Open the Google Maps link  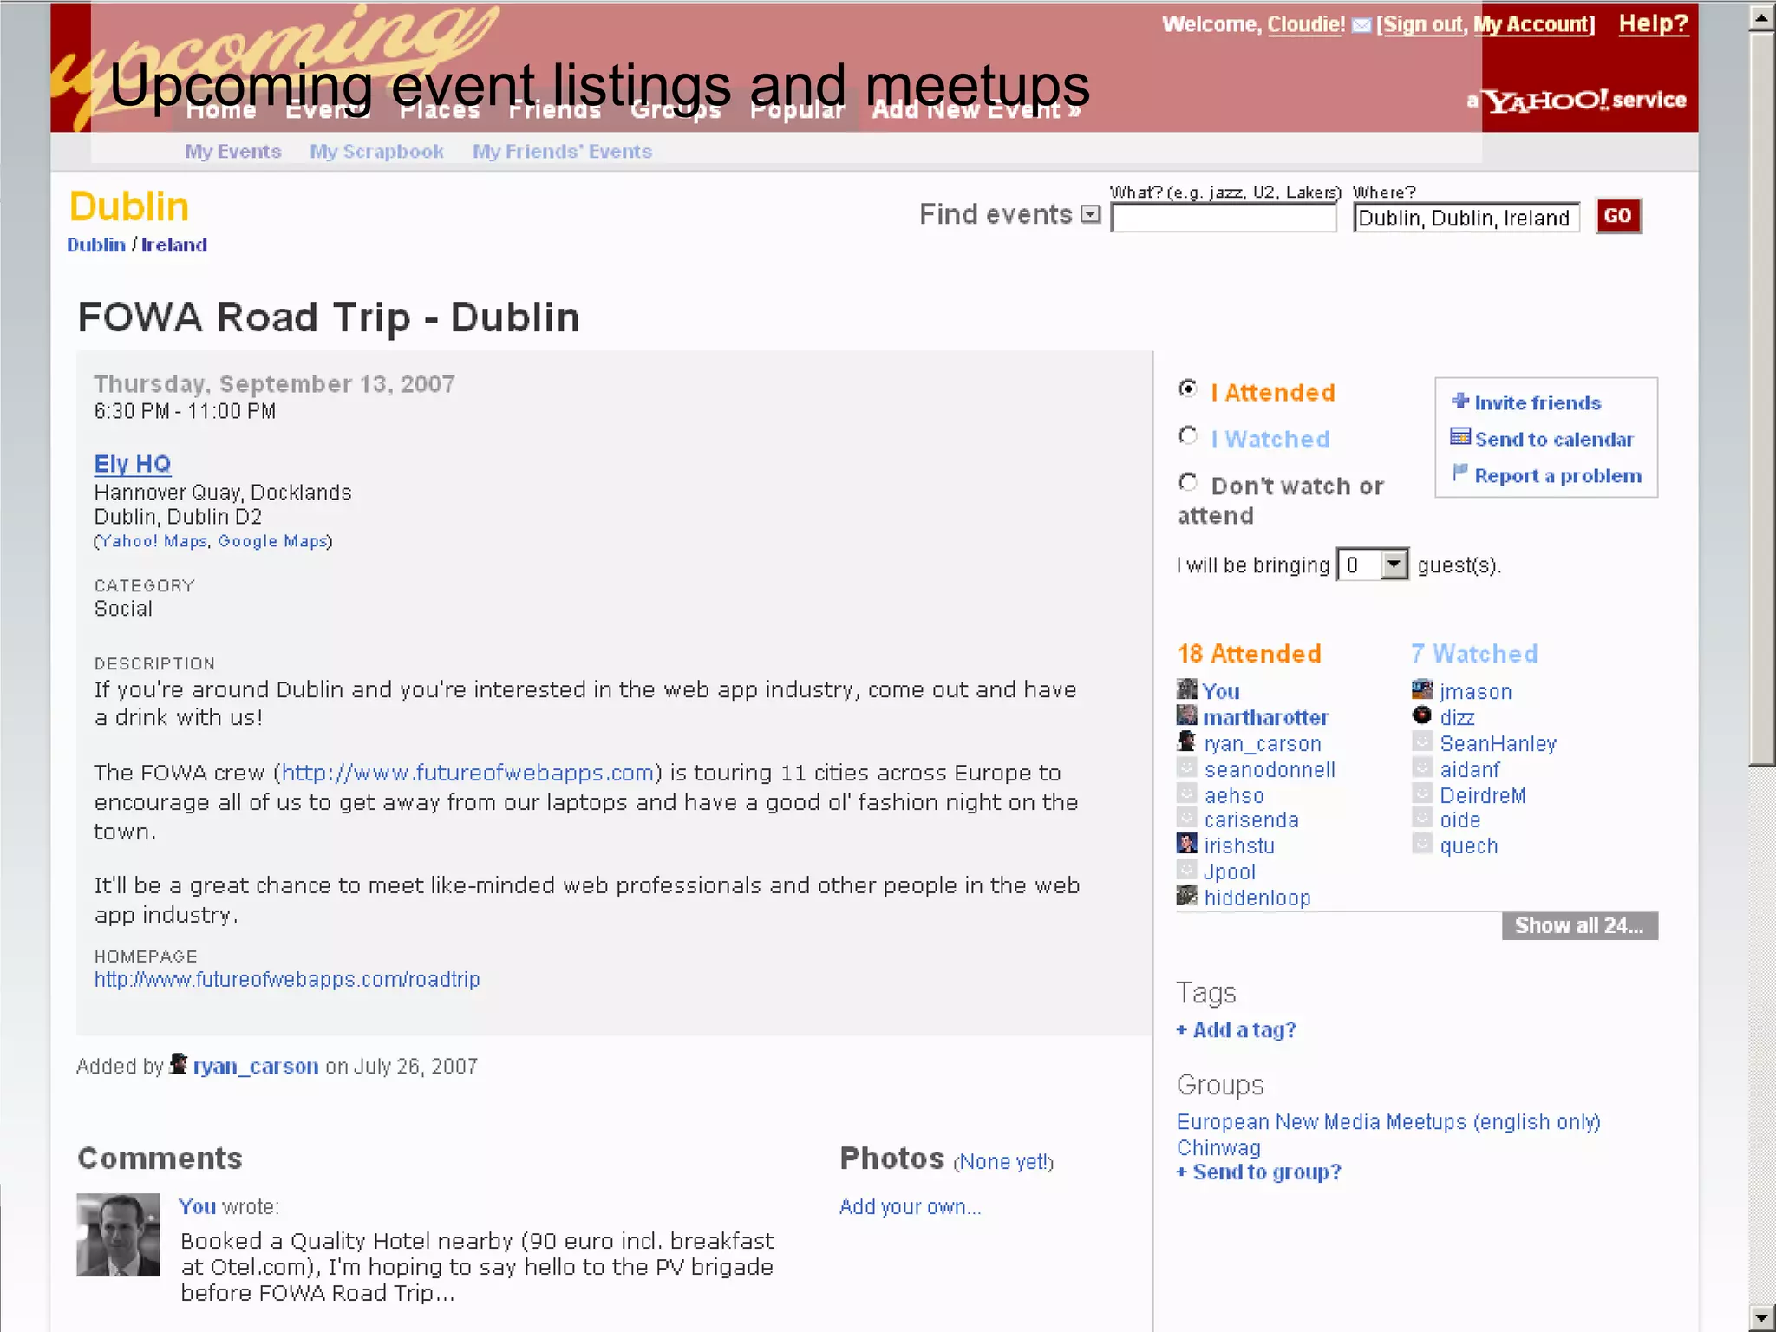pos(272,541)
